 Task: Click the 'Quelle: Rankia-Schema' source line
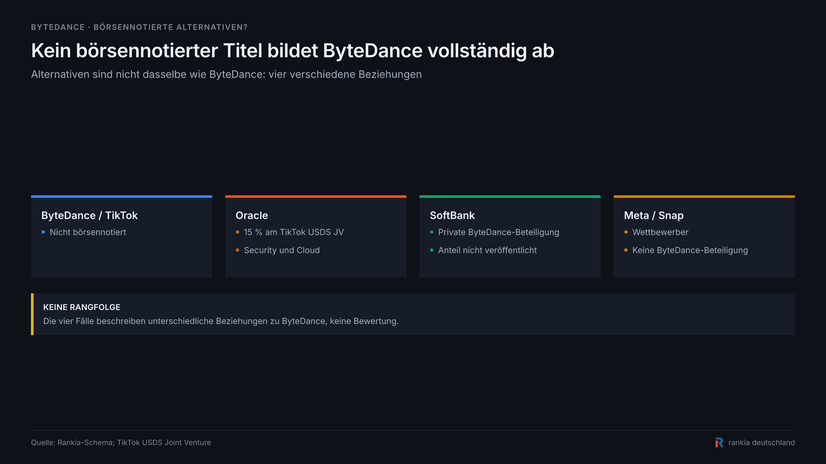coord(121,442)
